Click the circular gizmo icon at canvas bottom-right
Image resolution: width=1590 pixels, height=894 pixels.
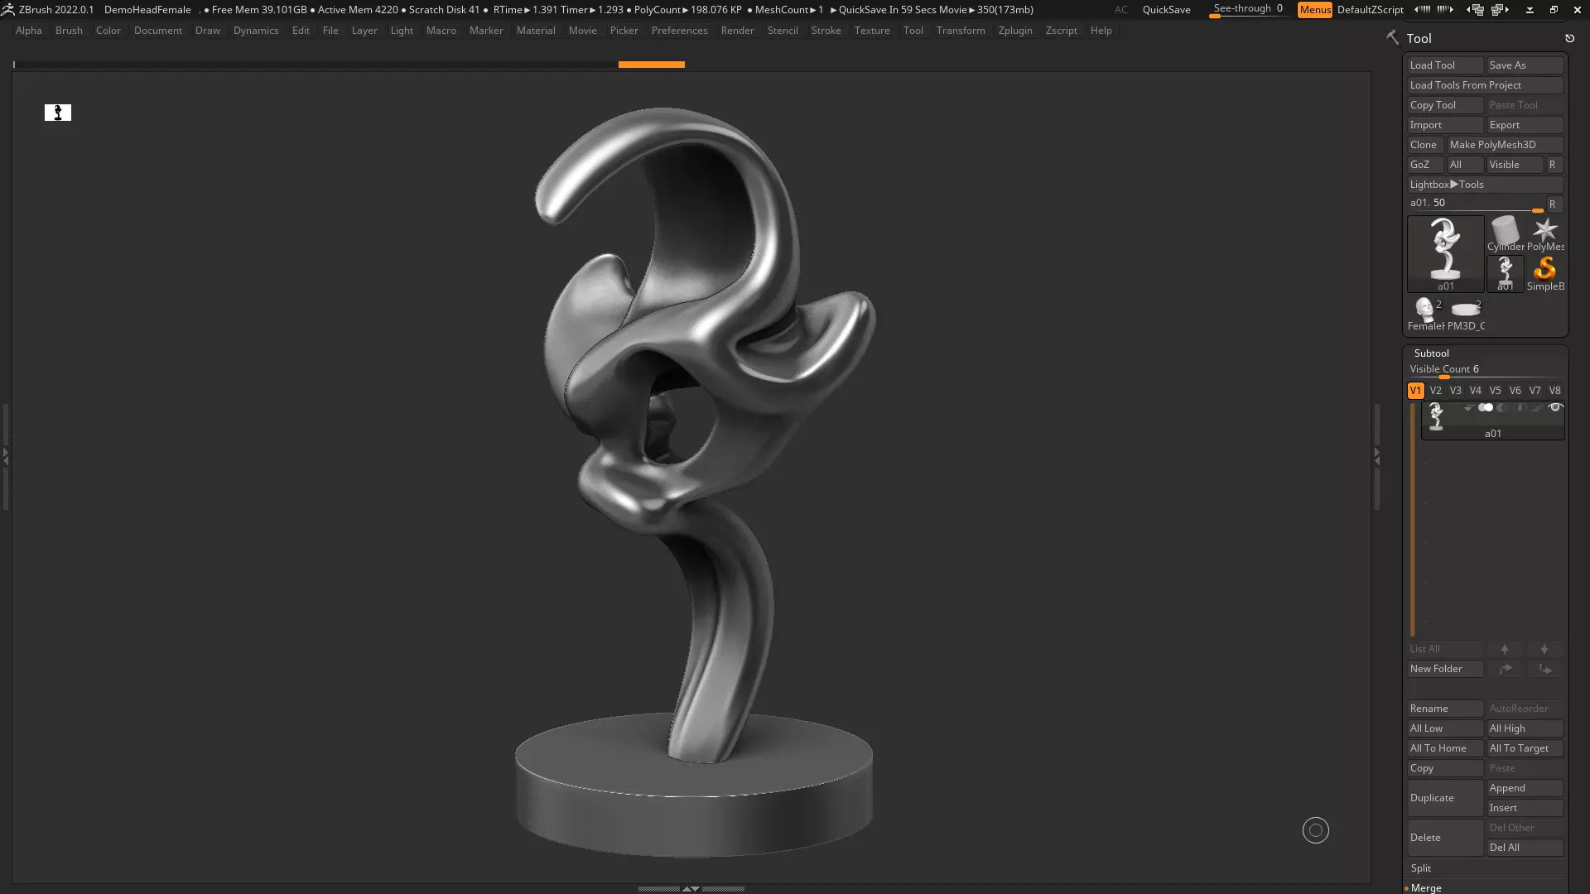click(1315, 830)
